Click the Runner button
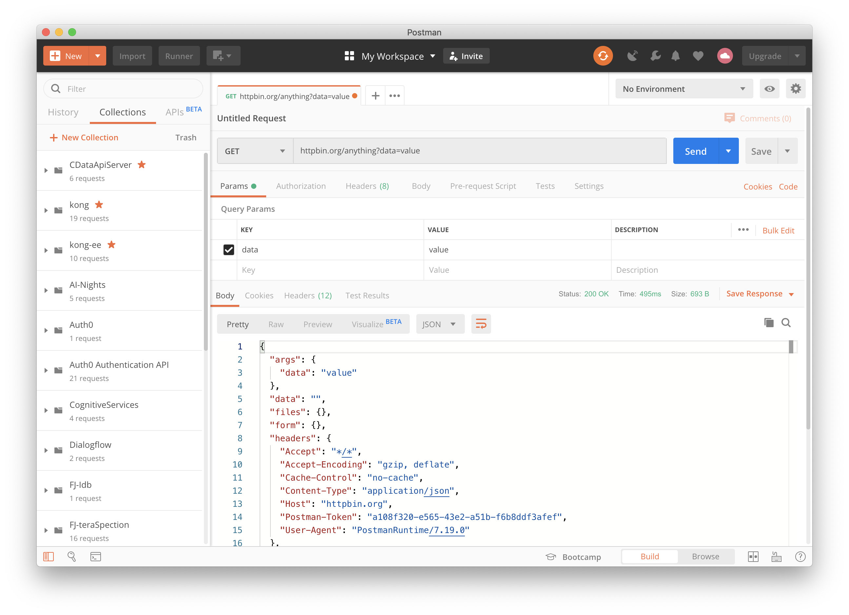Image resolution: width=849 pixels, height=615 pixels. pos(179,56)
